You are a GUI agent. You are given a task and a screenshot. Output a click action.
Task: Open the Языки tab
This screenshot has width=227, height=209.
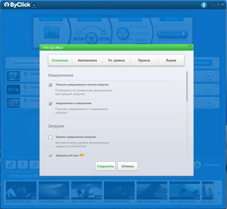171,60
